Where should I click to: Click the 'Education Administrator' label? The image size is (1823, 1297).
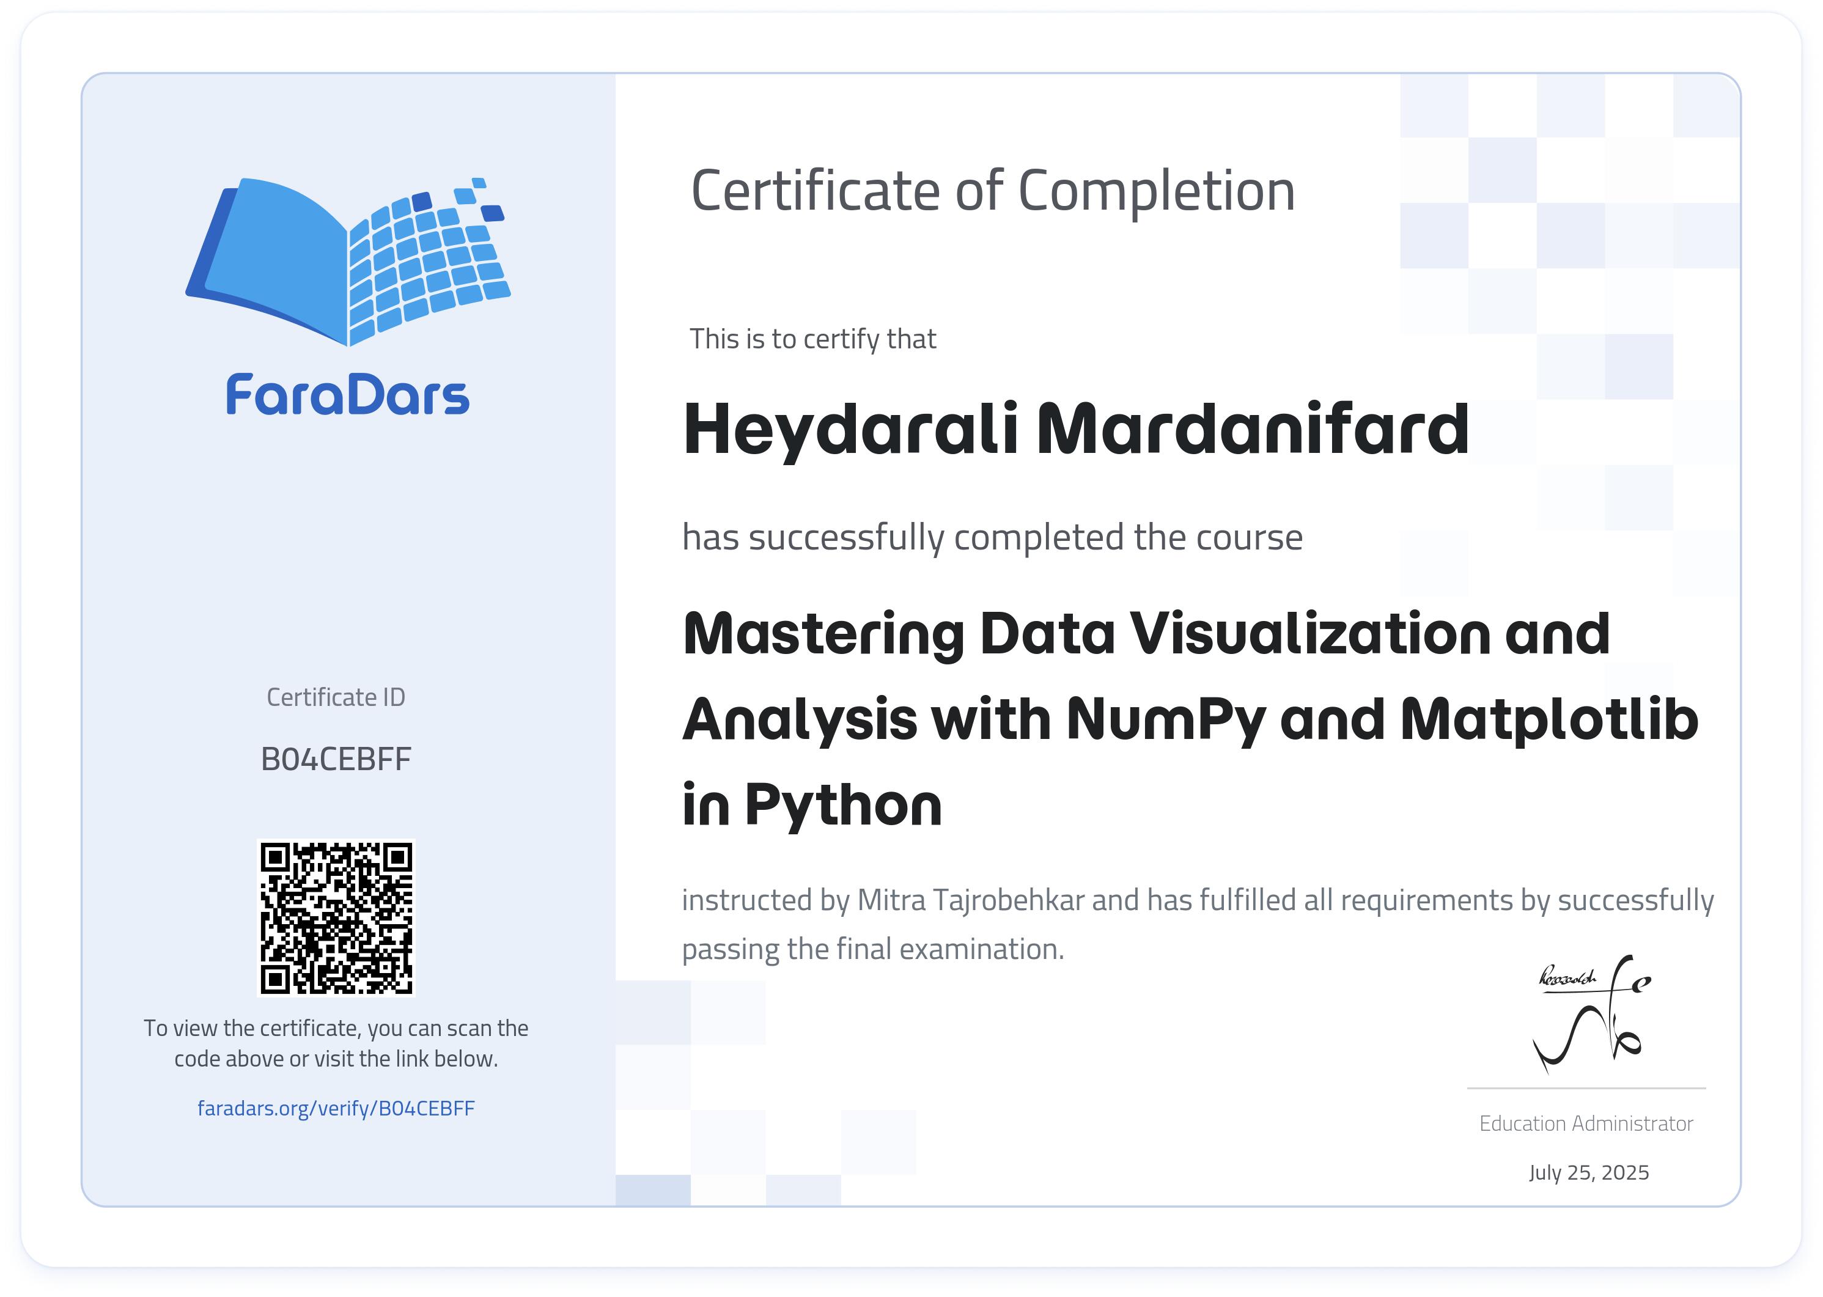1586,1123
